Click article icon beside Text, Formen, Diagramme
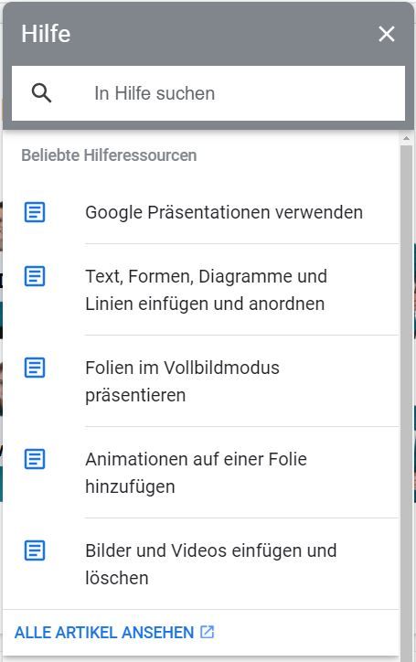The image size is (416, 662). tap(35, 276)
